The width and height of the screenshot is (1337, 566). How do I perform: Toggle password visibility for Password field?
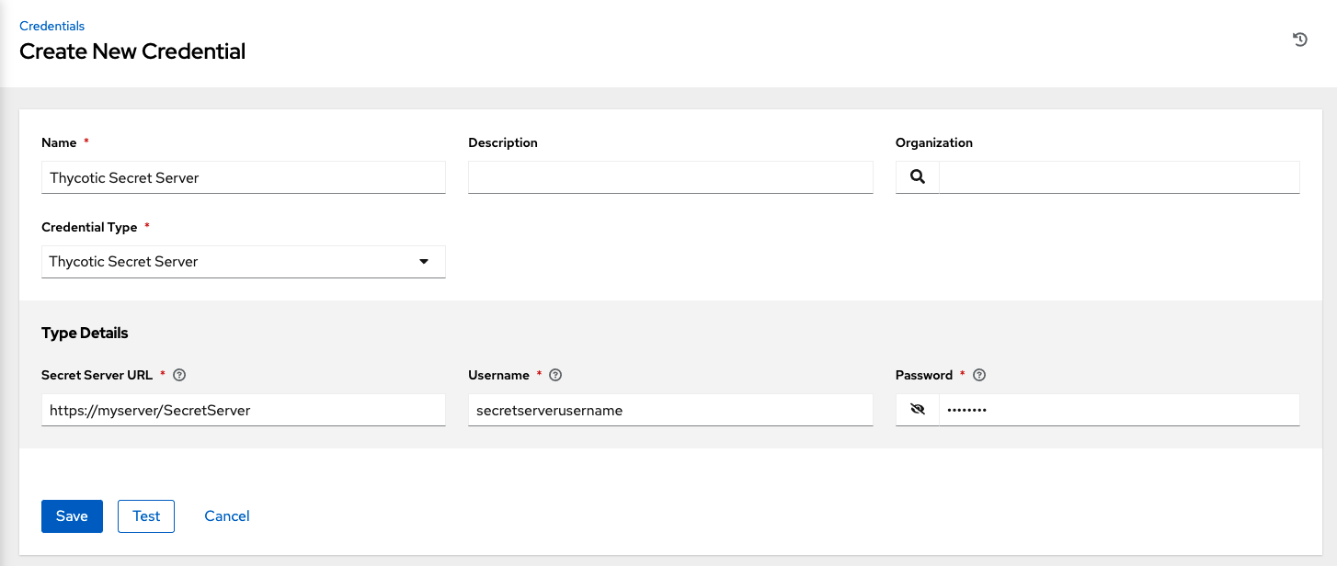(x=917, y=409)
